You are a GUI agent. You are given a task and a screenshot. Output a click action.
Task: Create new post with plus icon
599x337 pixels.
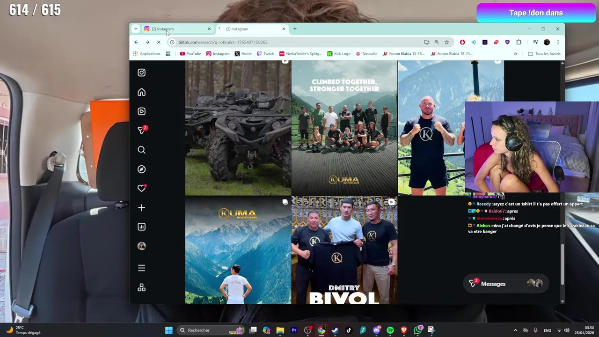coord(141,207)
